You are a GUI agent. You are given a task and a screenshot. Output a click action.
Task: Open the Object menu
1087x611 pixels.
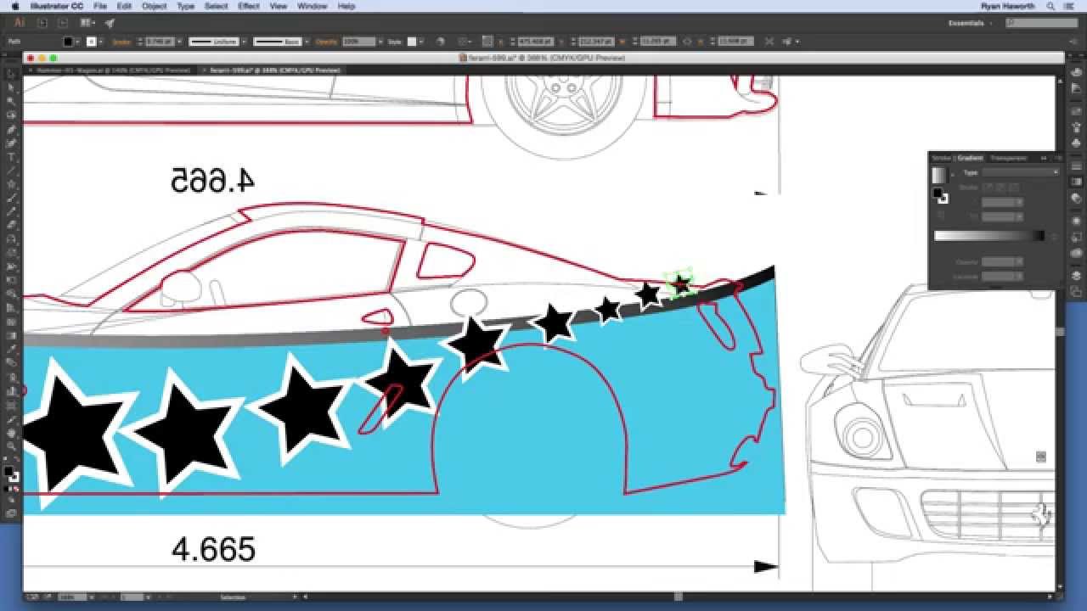tap(154, 6)
